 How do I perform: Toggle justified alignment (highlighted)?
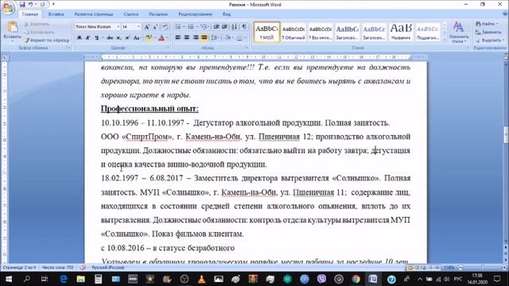pos(204,38)
